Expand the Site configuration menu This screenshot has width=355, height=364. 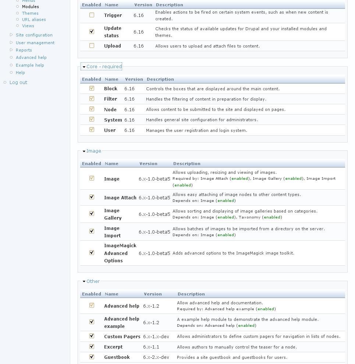coord(34,35)
